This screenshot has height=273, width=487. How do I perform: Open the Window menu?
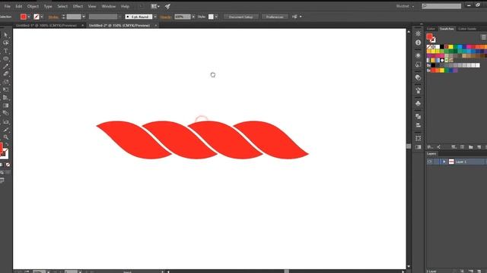click(108, 6)
